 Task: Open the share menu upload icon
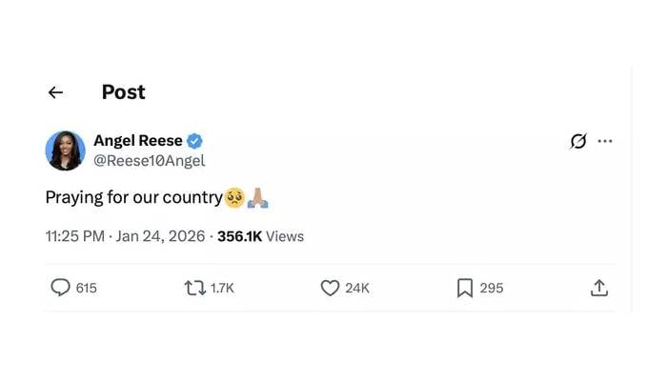(x=599, y=288)
